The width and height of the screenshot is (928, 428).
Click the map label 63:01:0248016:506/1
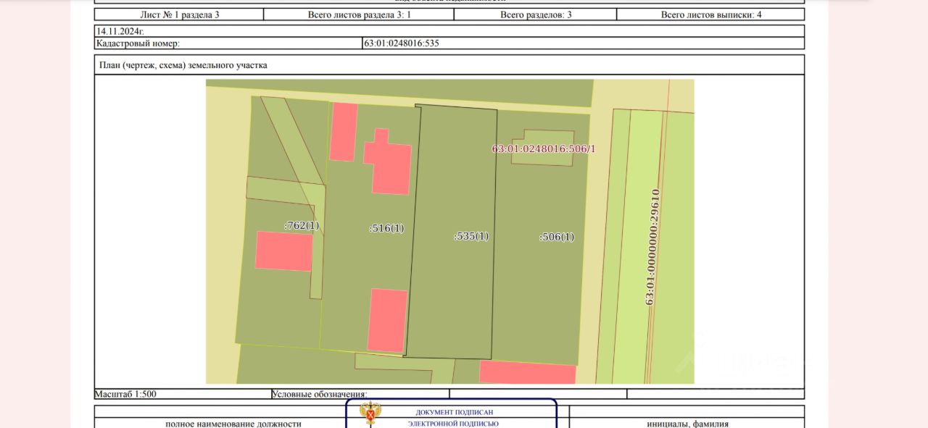(544, 149)
